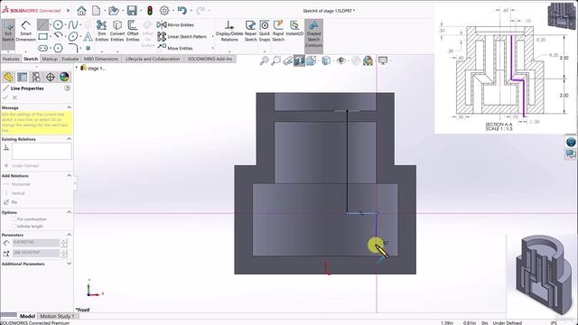The image size is (578, 325).
Task: Select the Straight Slot tool
Action: 42,48
